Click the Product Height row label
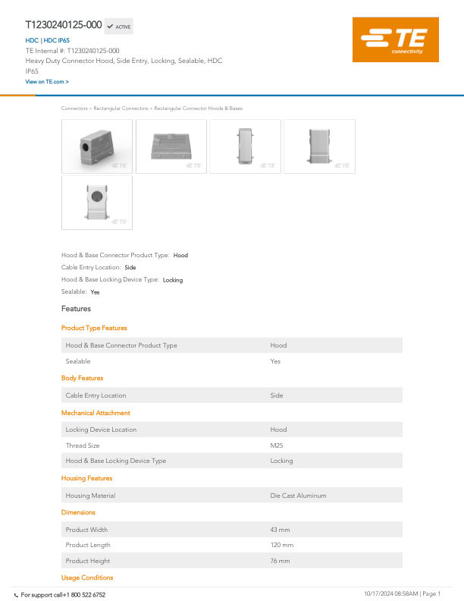 coord(88,561)
